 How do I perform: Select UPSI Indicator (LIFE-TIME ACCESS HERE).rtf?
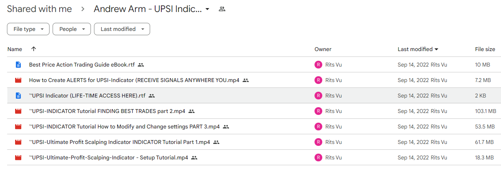point(87,96)
